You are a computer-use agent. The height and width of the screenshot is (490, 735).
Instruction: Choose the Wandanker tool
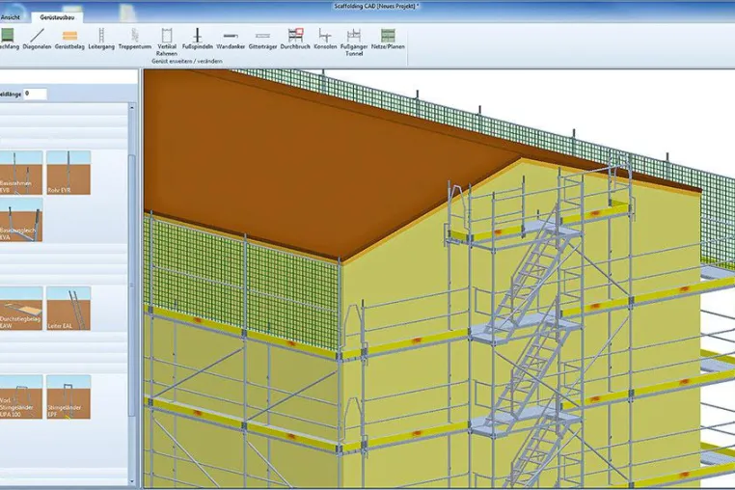tap(231, 39)
